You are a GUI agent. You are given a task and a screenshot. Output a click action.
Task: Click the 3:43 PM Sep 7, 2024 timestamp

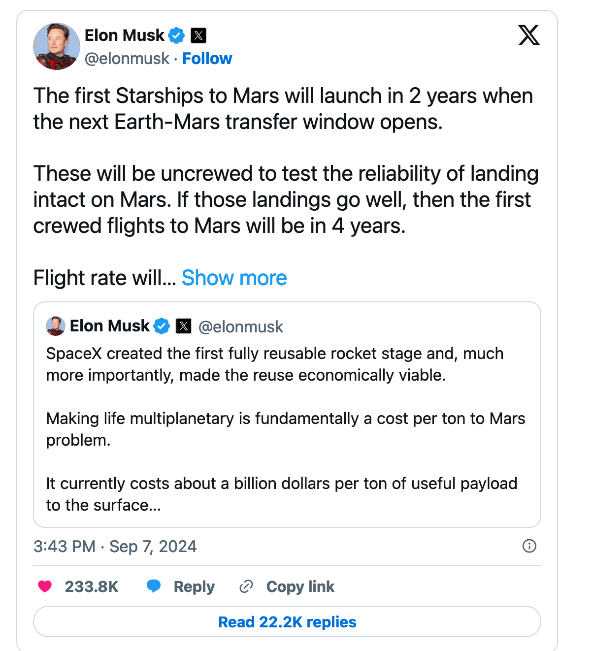click(115, 547)
